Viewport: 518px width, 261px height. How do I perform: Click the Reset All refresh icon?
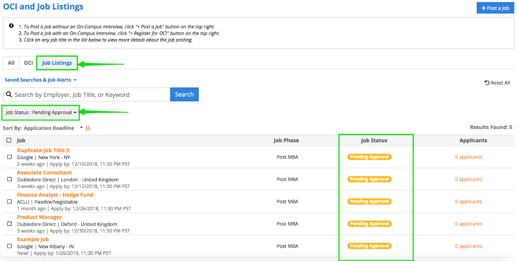[x=487, y=83]
